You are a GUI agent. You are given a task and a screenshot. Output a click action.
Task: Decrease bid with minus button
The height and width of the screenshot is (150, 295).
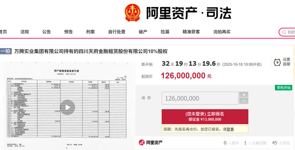point(244,101)
